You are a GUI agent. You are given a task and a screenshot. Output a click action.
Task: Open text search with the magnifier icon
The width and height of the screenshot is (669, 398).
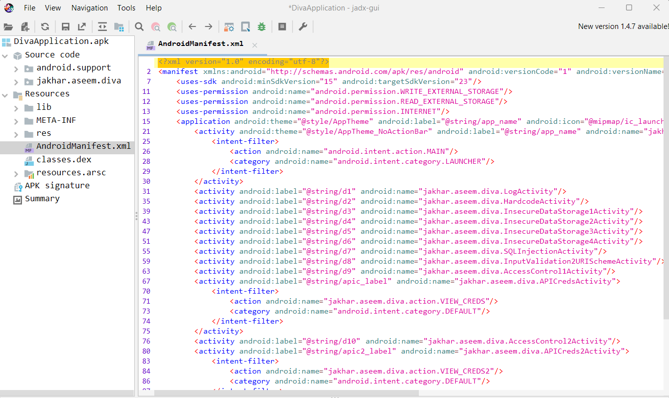[x=139, y=26]
